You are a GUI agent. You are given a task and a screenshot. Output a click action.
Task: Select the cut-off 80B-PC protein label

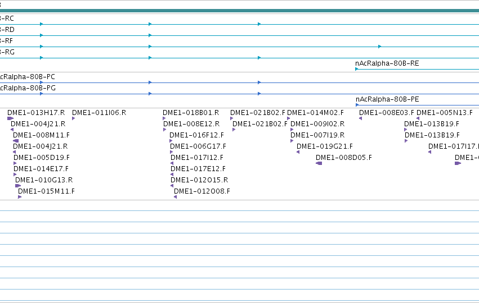pos(28,77)
